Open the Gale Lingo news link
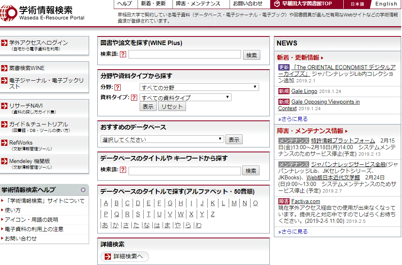The image size is (402, 265). [x=304, y=91]
